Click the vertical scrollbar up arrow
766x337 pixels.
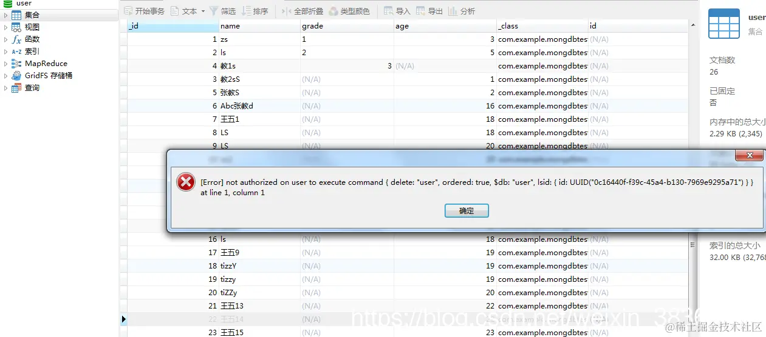pyautogui.click(x=693, y=25)
